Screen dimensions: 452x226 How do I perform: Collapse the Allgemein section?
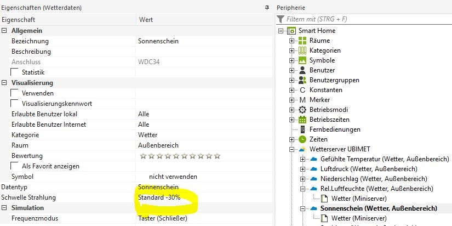(x=4, y=31)
